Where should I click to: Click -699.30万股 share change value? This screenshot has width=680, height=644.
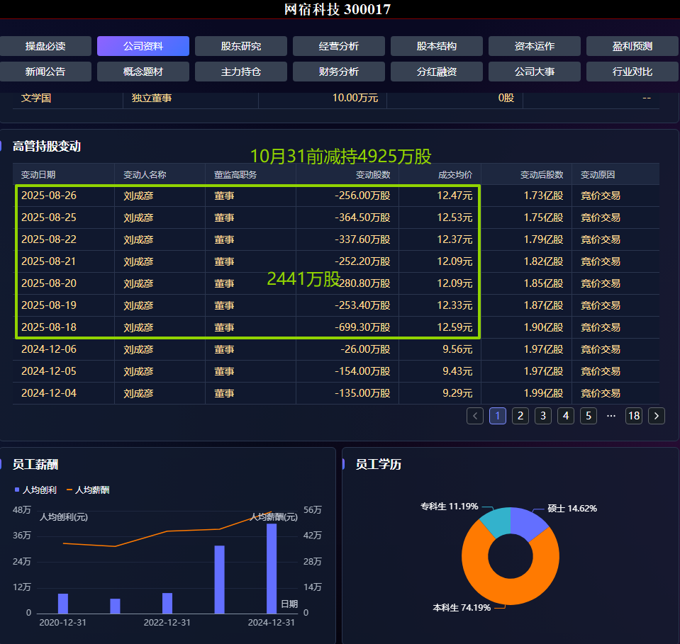(x=362, y=327)
